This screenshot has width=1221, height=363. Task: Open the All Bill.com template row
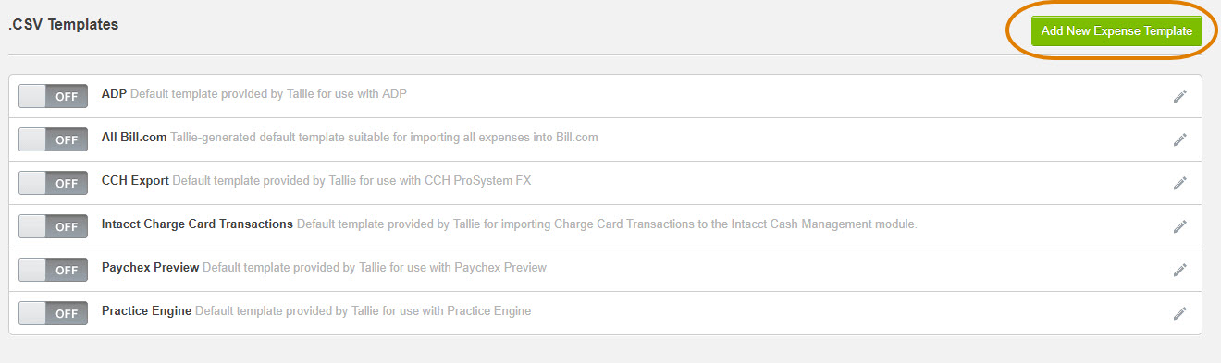[605, 139]
